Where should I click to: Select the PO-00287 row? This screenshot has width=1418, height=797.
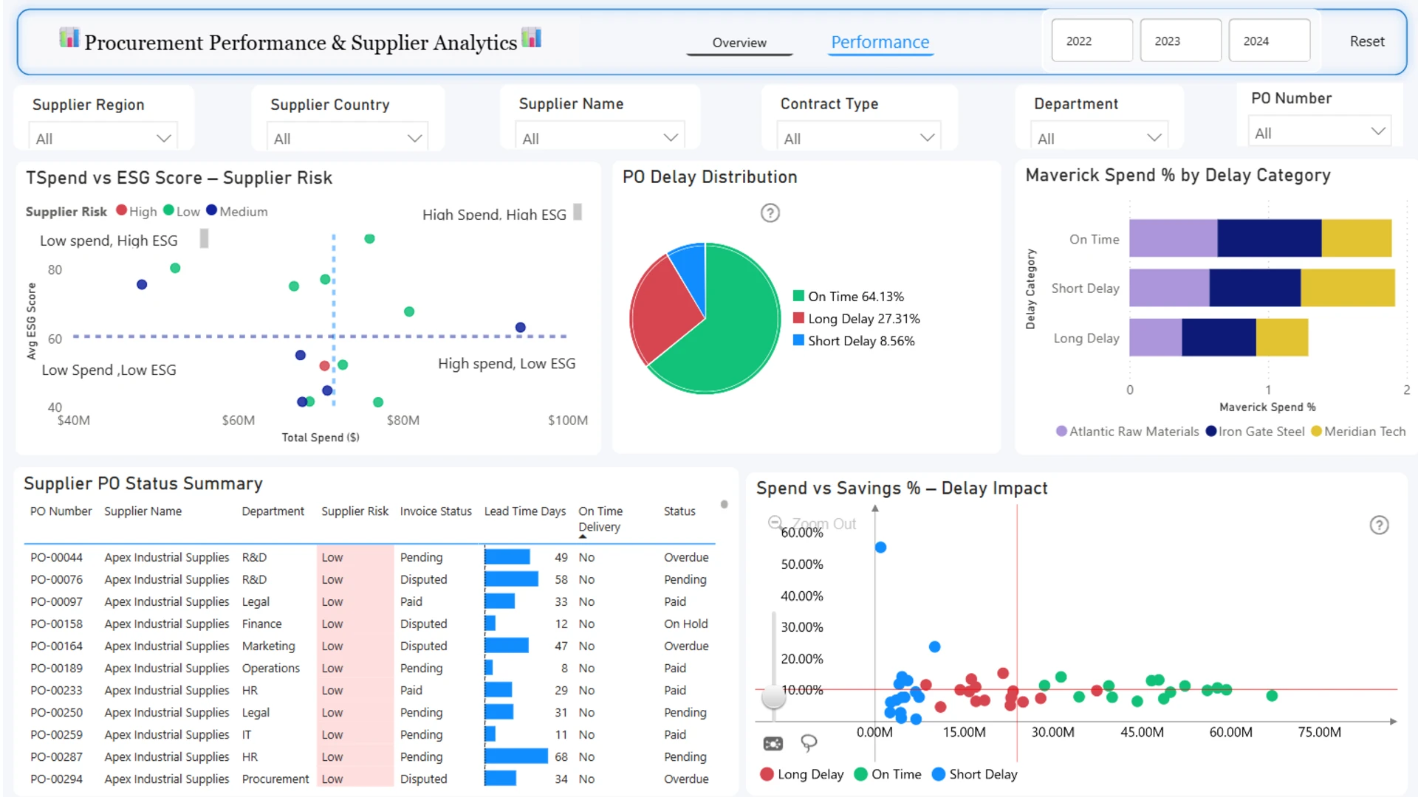[x=369, y=756]
